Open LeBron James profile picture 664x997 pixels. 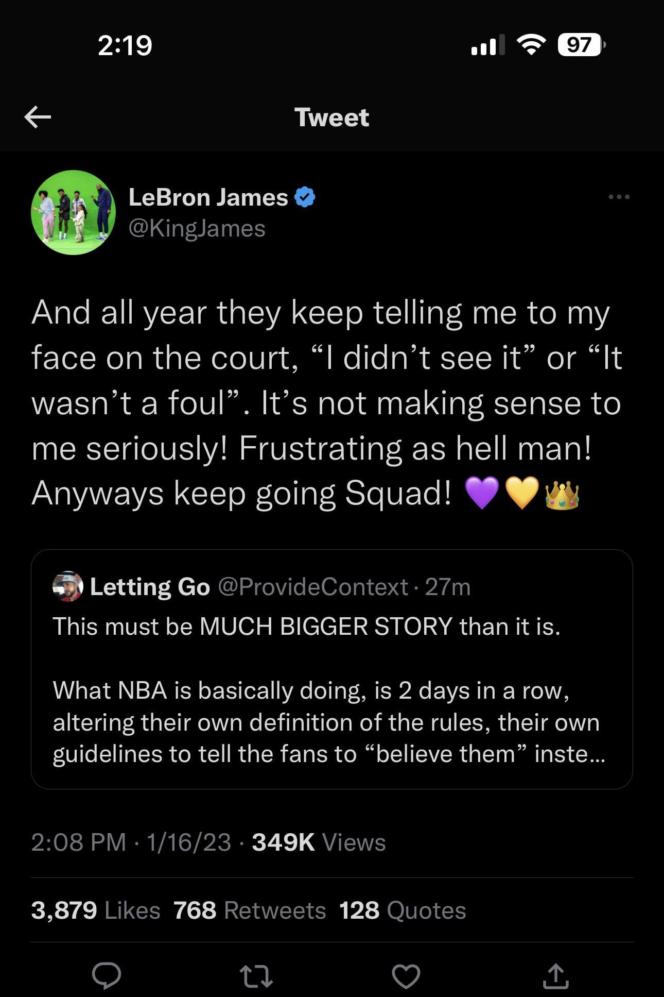(74, 213)
